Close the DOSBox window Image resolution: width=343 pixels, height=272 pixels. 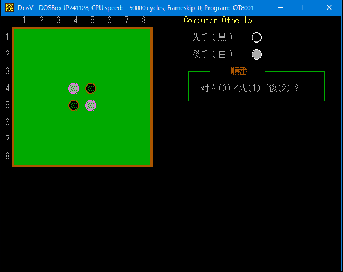tap(329, 8)
